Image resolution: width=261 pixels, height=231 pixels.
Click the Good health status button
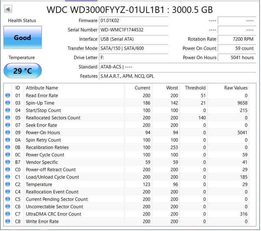tap(23, 37)
